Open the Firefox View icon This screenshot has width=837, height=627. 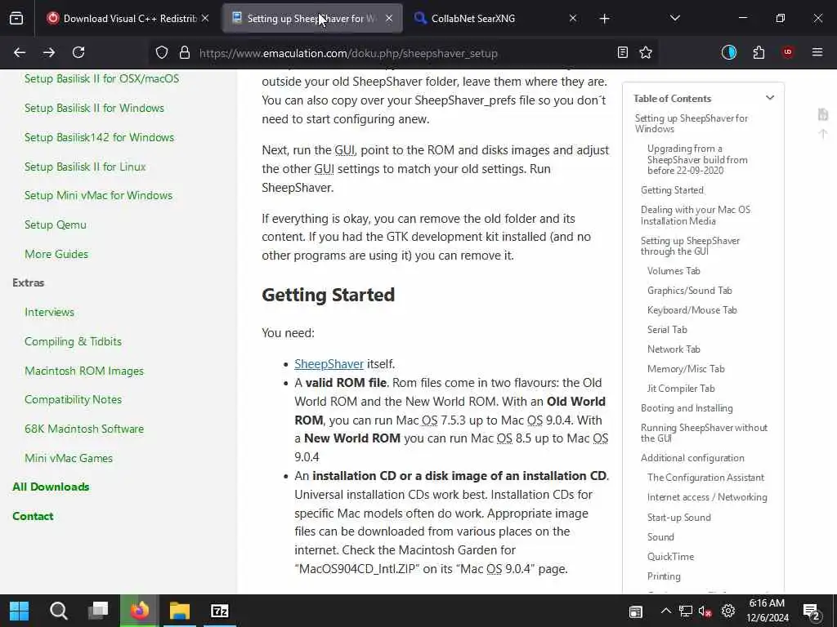coord(16,19)
